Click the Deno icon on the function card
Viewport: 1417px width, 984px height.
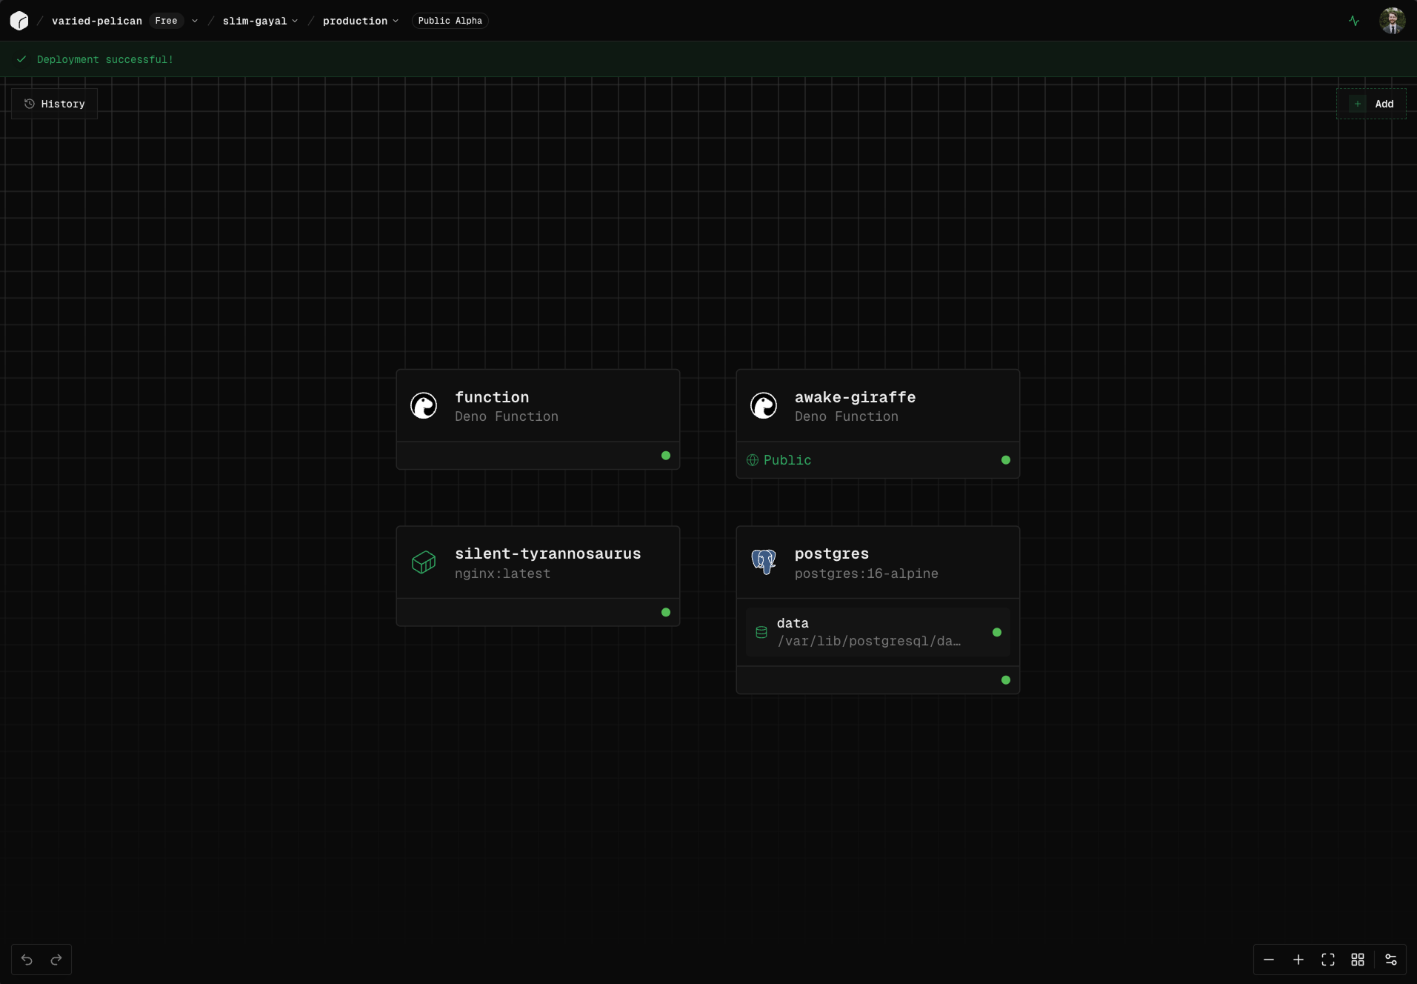424,405
